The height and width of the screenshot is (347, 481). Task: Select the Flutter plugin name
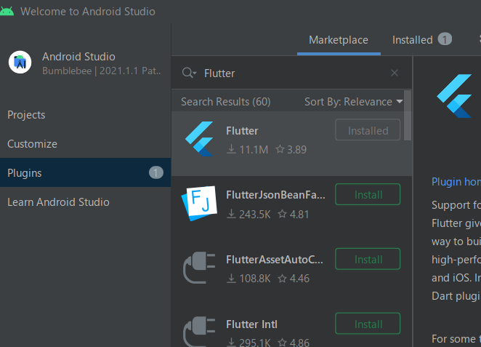(242, 131)
